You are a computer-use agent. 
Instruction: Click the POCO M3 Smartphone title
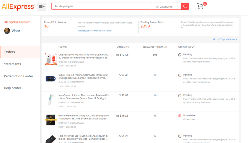(84, 117)
